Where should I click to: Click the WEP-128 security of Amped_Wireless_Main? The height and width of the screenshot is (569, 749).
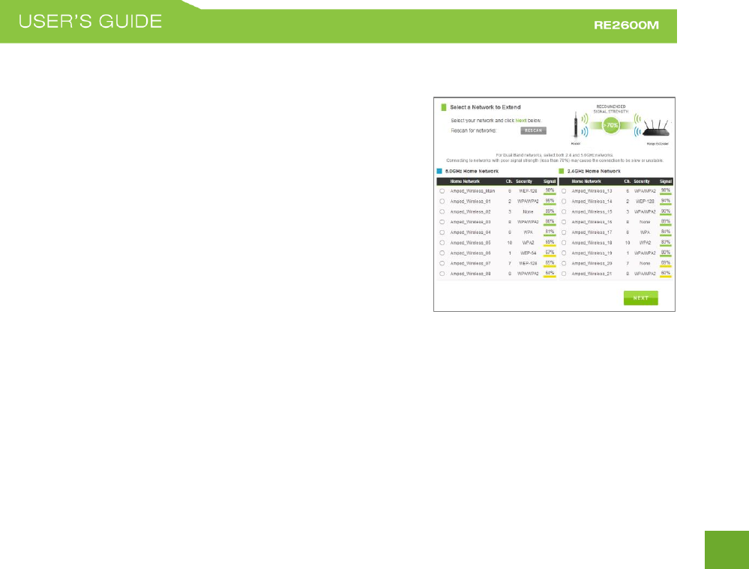point(528,191)
